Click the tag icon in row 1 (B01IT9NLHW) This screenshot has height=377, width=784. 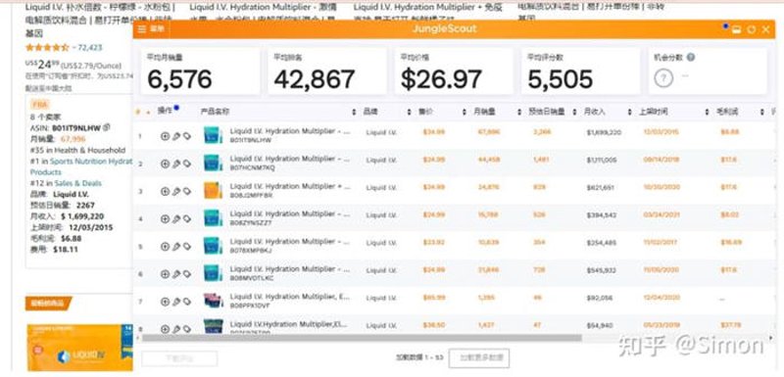186,136
